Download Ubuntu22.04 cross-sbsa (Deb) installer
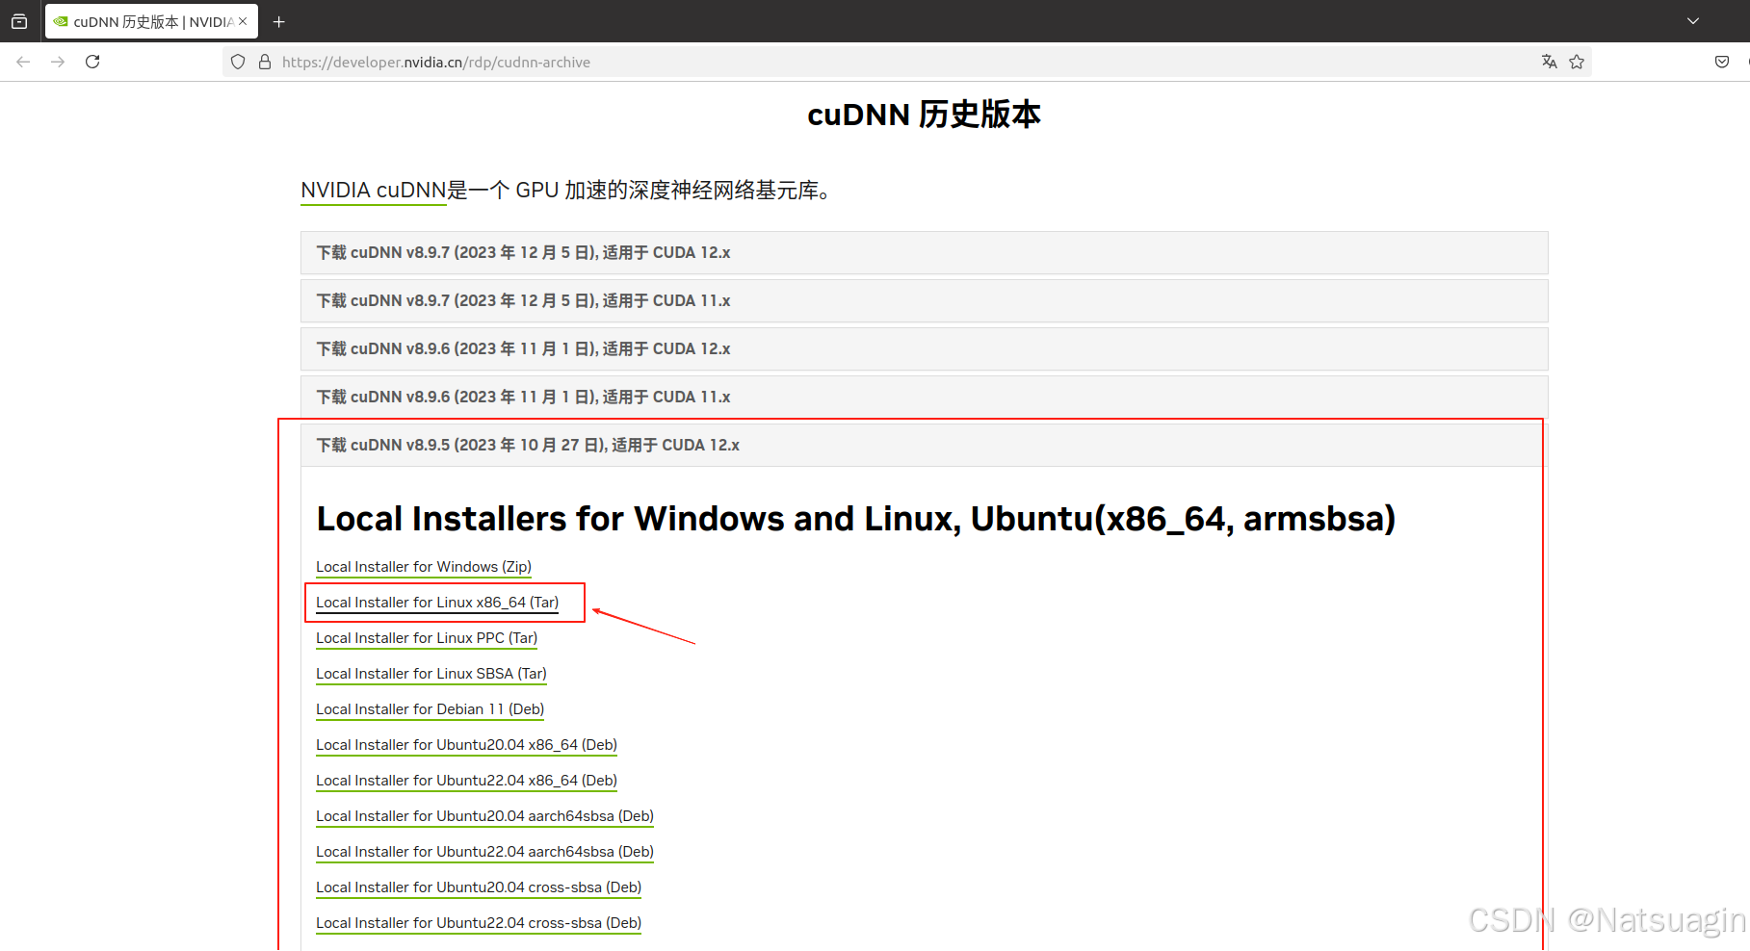 pyautogui.click(x=479, y=923)
